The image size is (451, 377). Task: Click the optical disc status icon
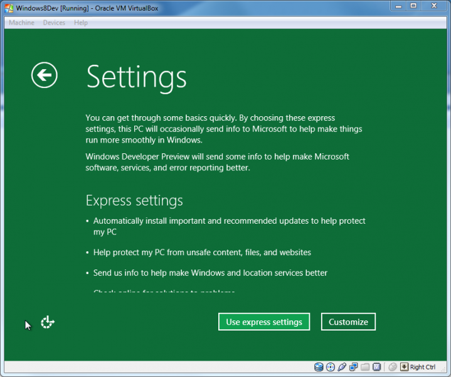click(x=331, y=367)
